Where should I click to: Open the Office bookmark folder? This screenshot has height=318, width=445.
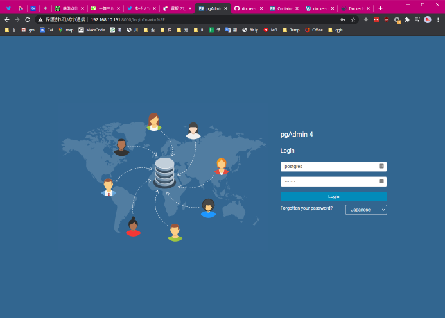click(x=314, y=30)
